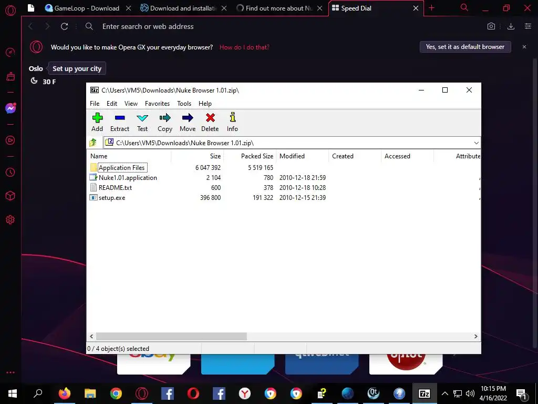Sort by the Name column header

tap(129, 156)
